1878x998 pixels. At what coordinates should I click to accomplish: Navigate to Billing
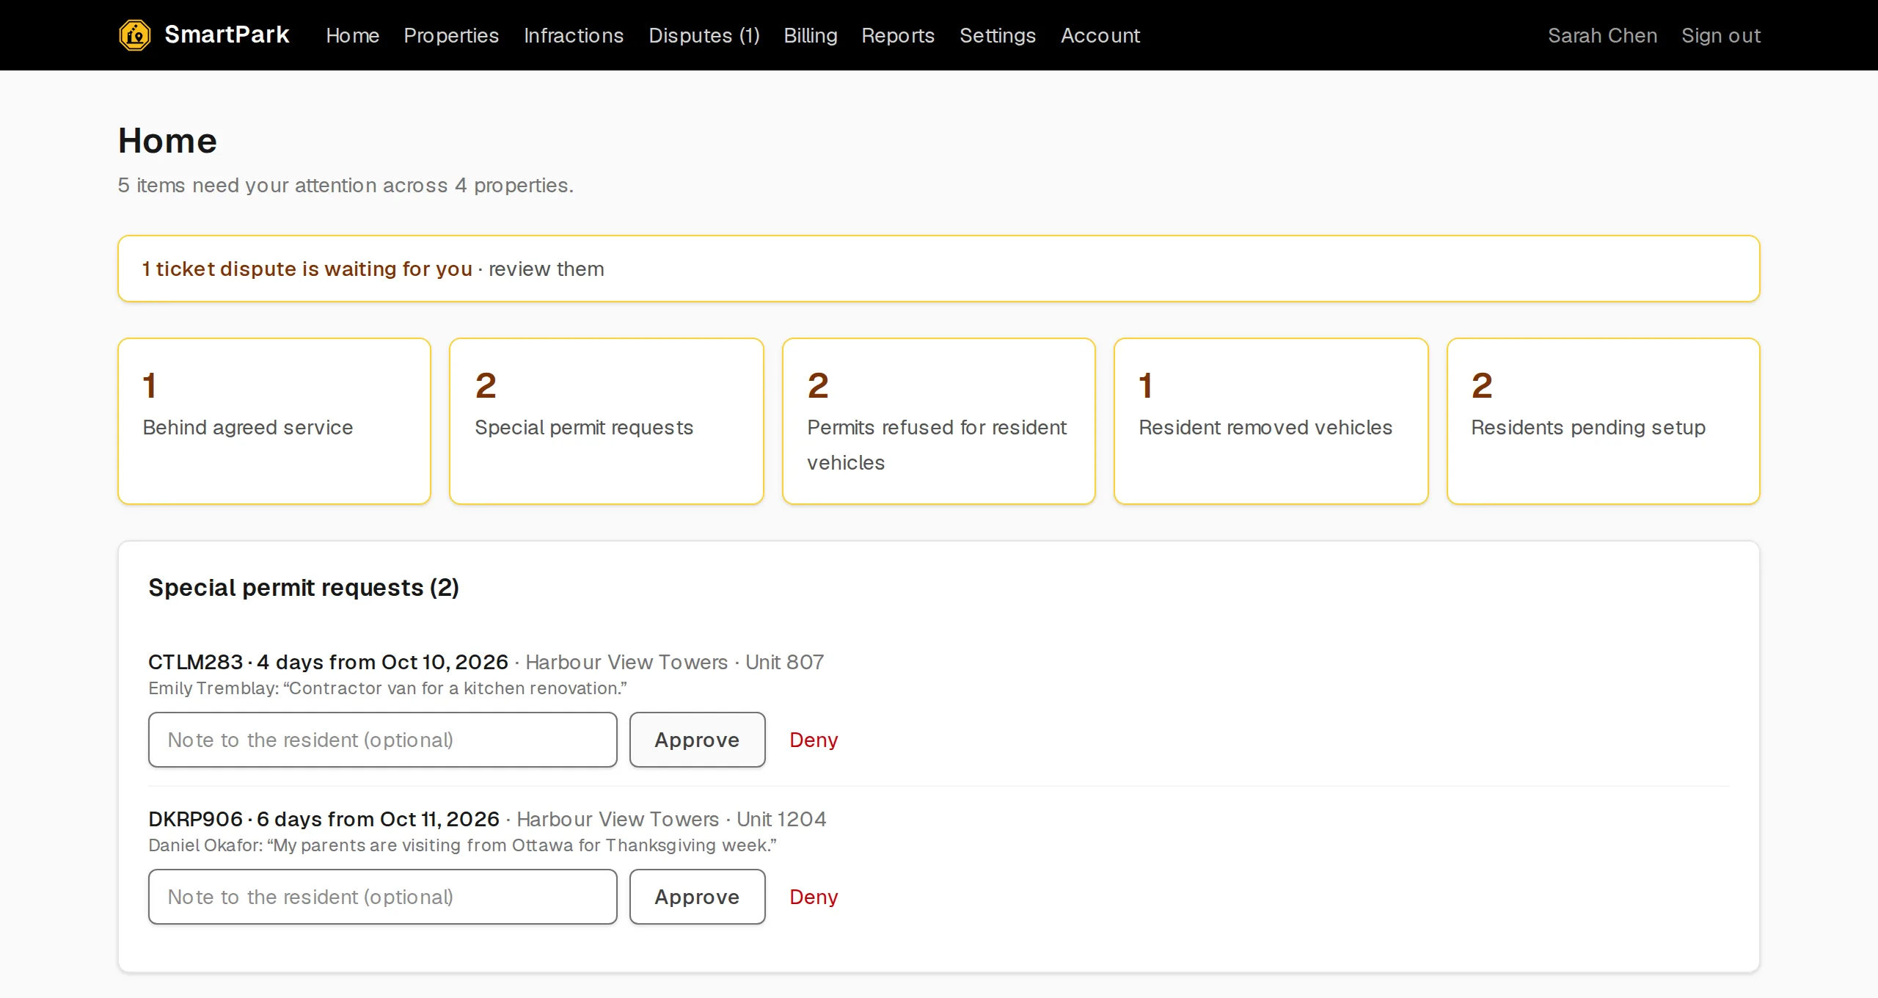pos(811,35)
